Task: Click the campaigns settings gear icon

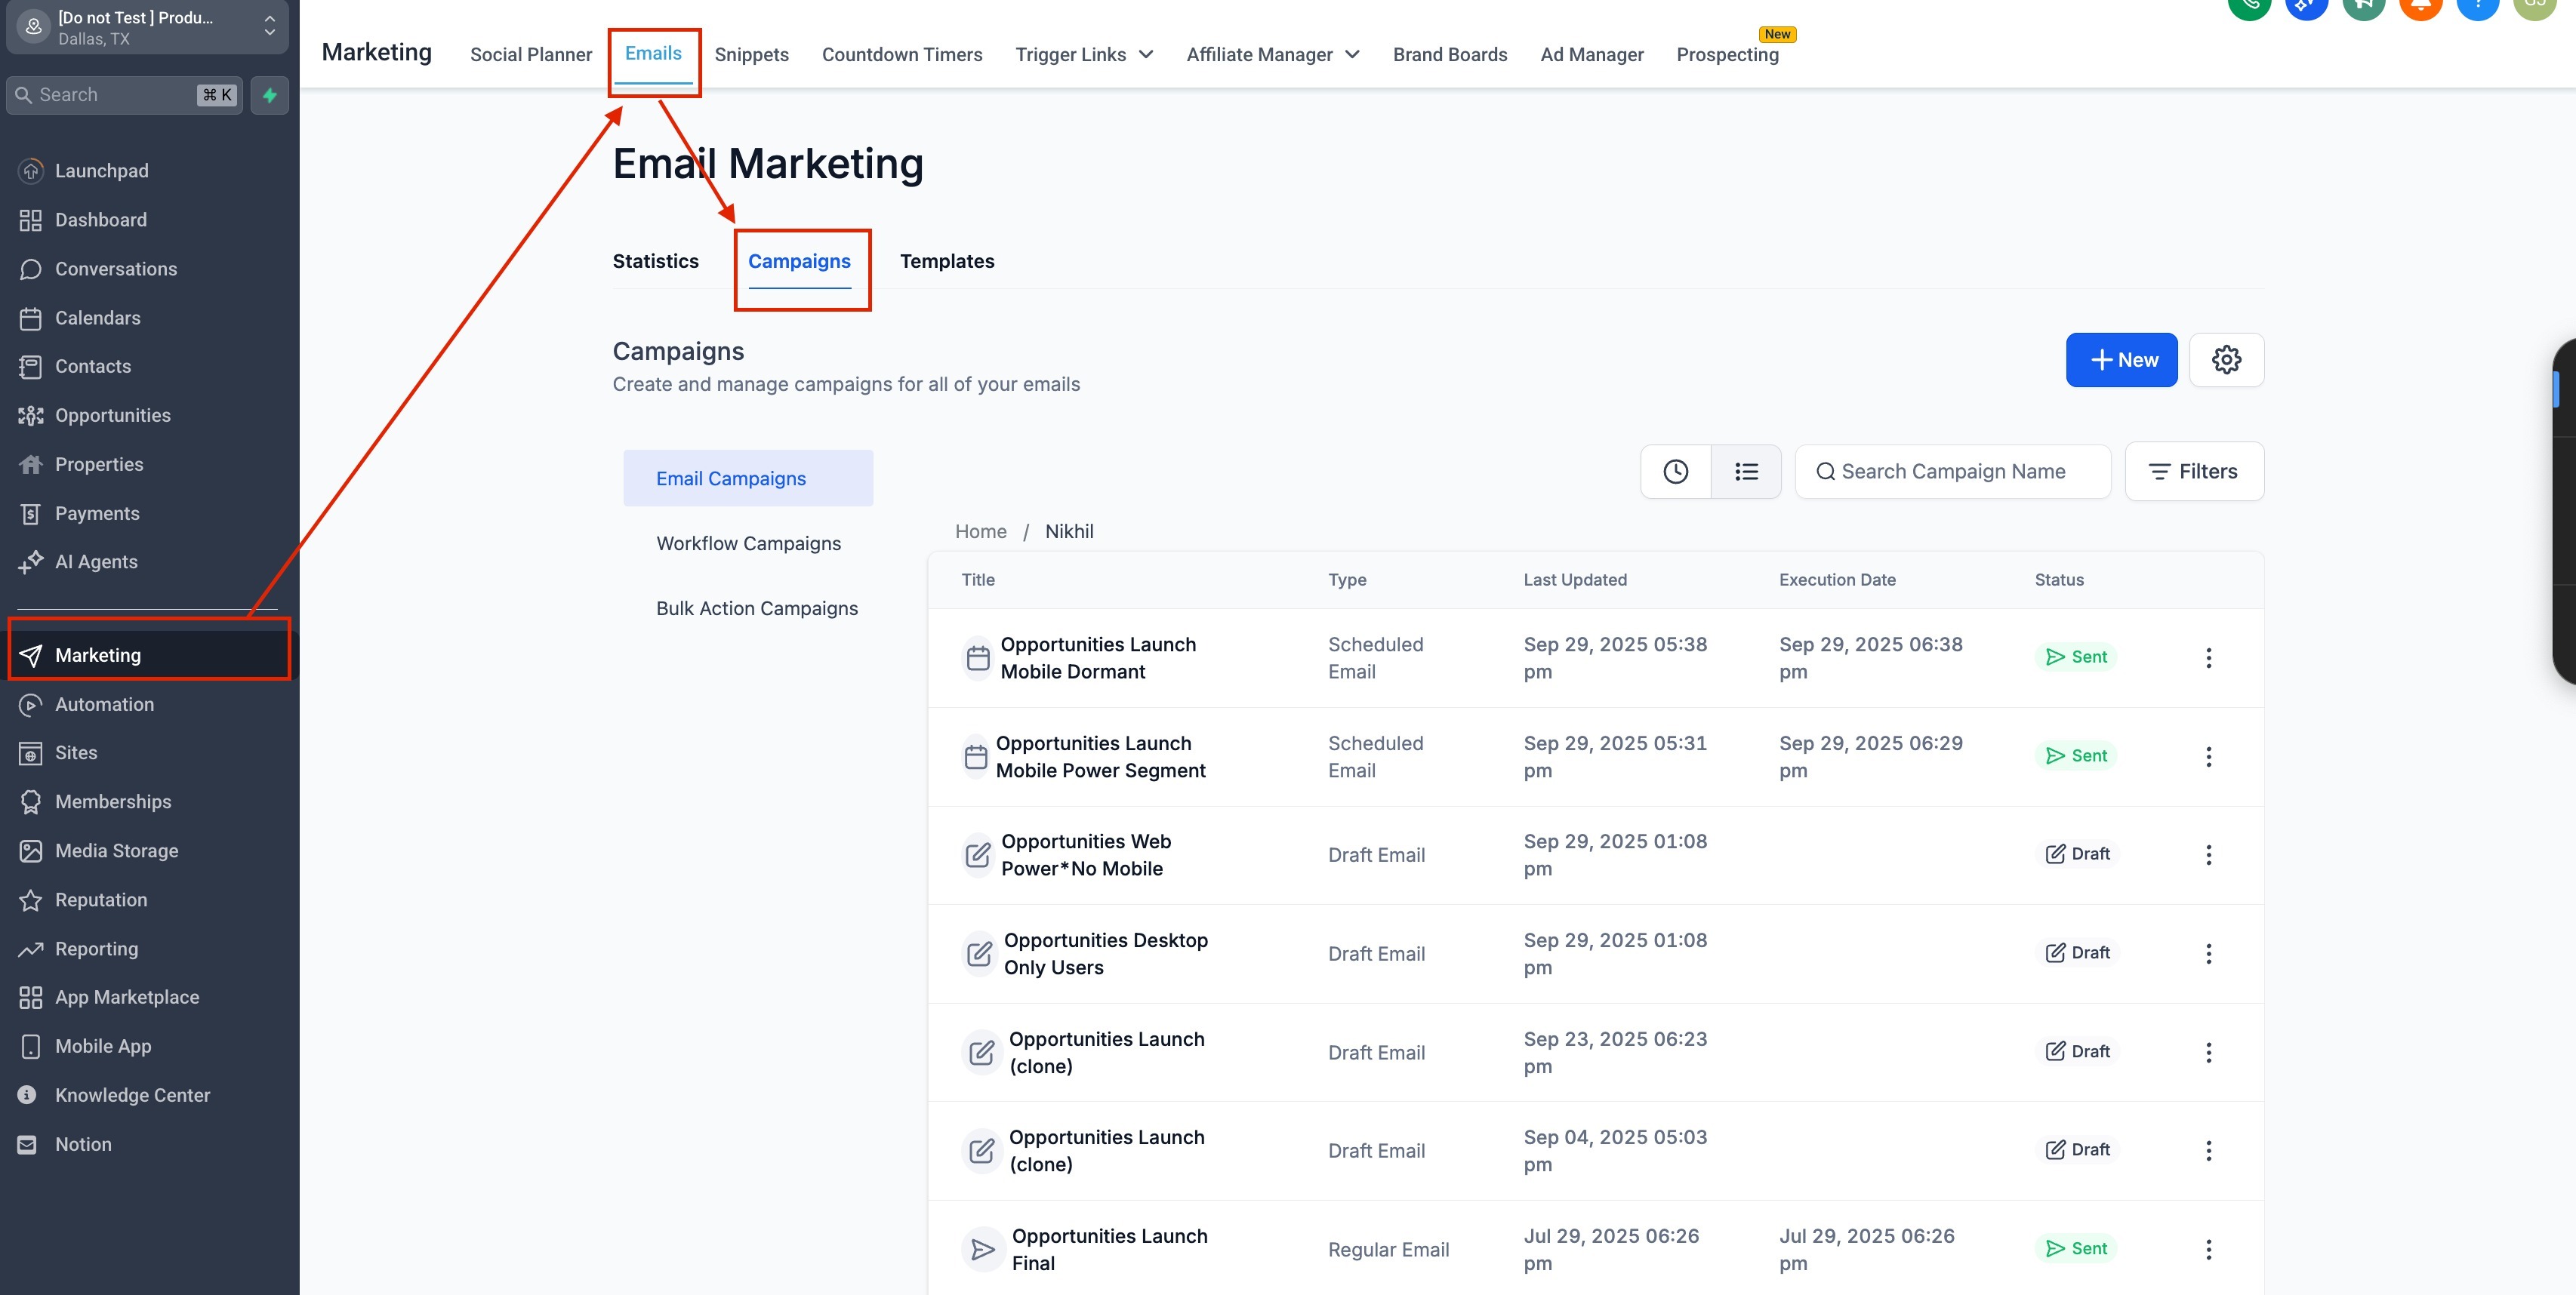Action: tap(2226, 360)
